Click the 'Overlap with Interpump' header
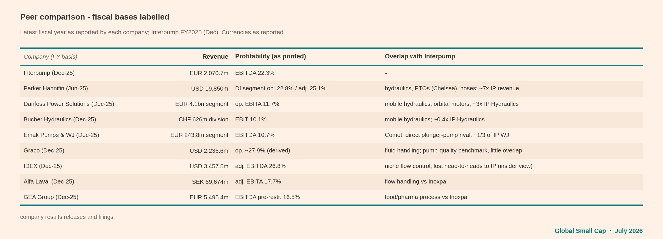 coord(420,56)
